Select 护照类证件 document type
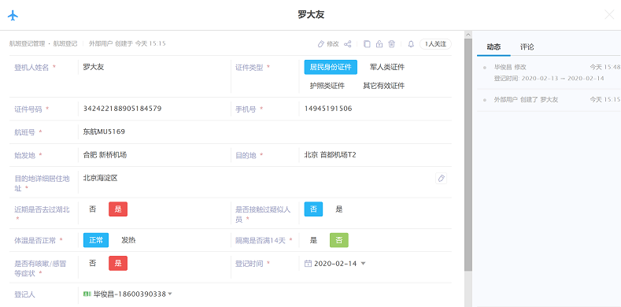The image size is (621, 307). click(x=327, y=86)
